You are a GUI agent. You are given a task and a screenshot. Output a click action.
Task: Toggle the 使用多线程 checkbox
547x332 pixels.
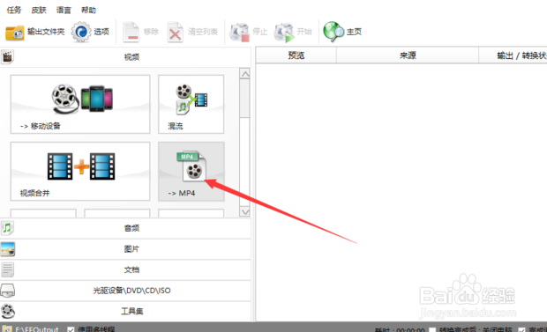pos(71,329)
